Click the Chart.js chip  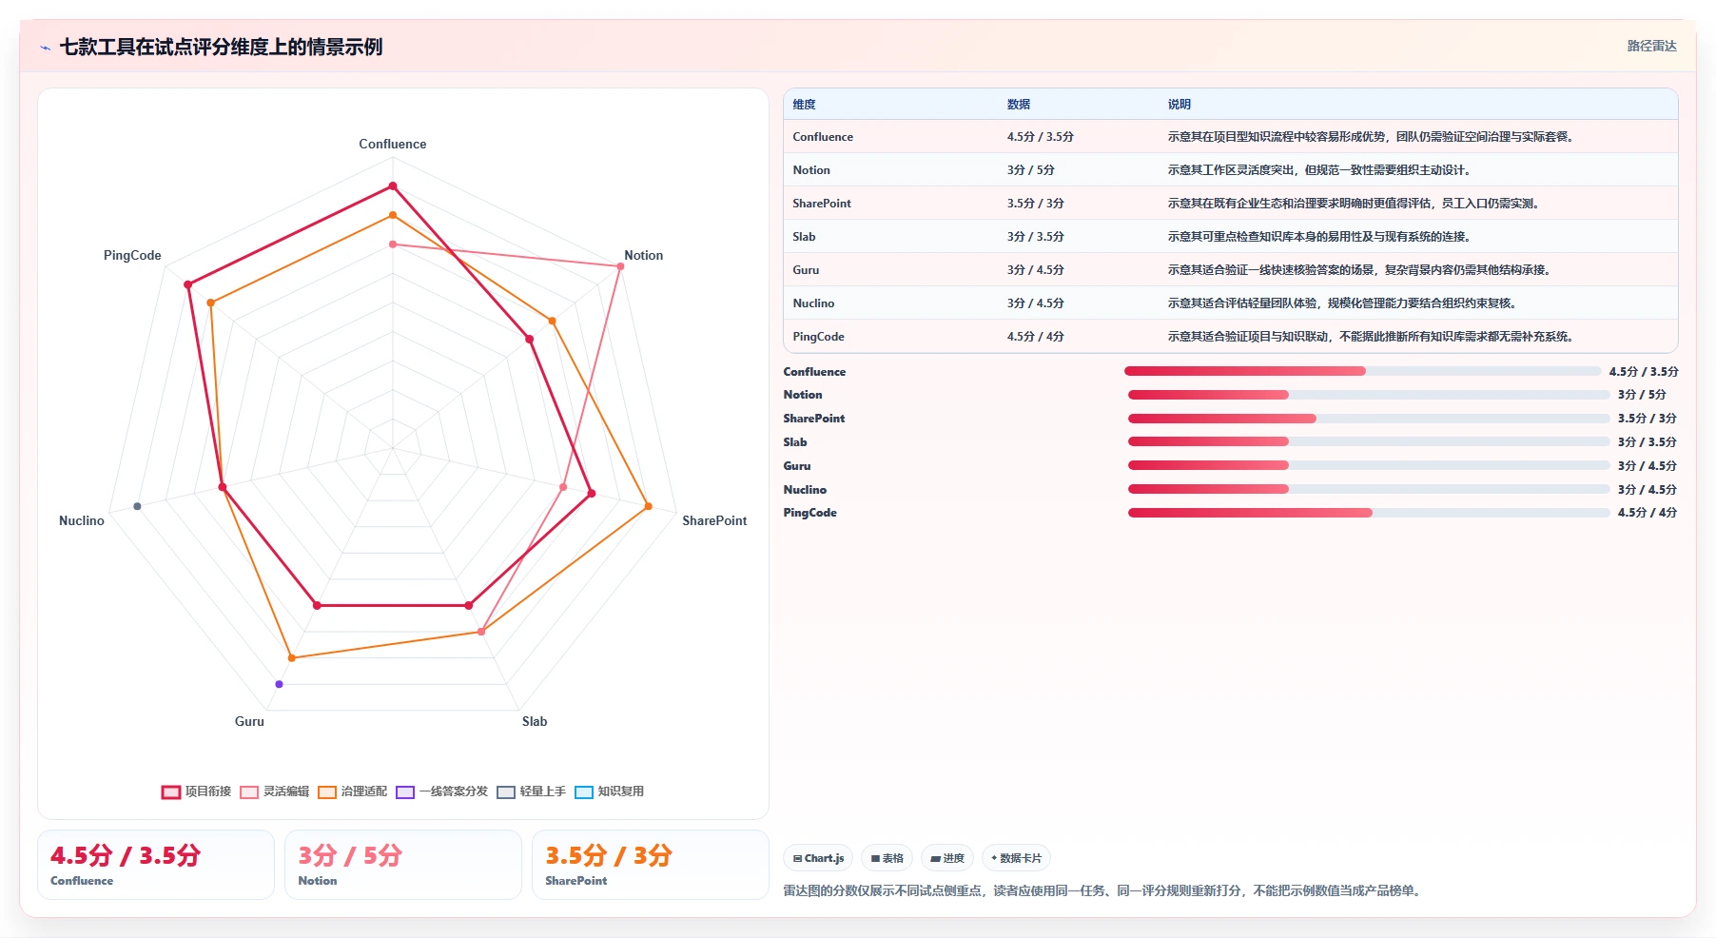click(x=818, y=858)
